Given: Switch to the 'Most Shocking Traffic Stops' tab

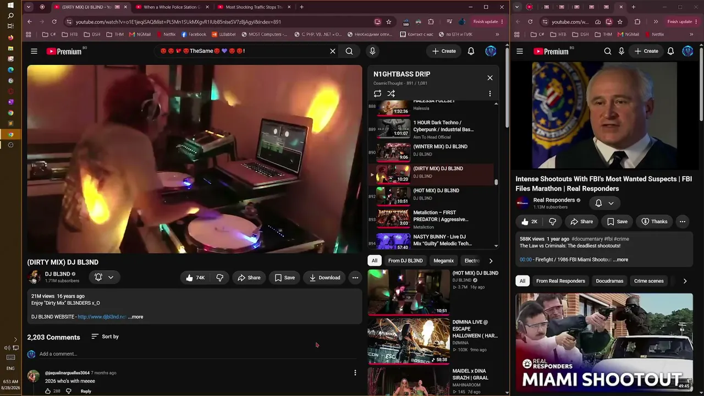Looking at the screenshot, I should 254,7.
